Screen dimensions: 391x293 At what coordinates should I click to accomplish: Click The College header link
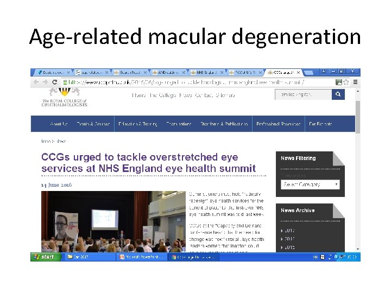(163, 95)
